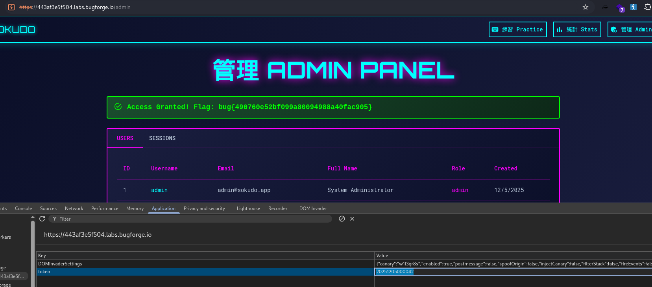Open the Recorder devtools tab
This screenshot has width=652, height=287.
[278, 208]
